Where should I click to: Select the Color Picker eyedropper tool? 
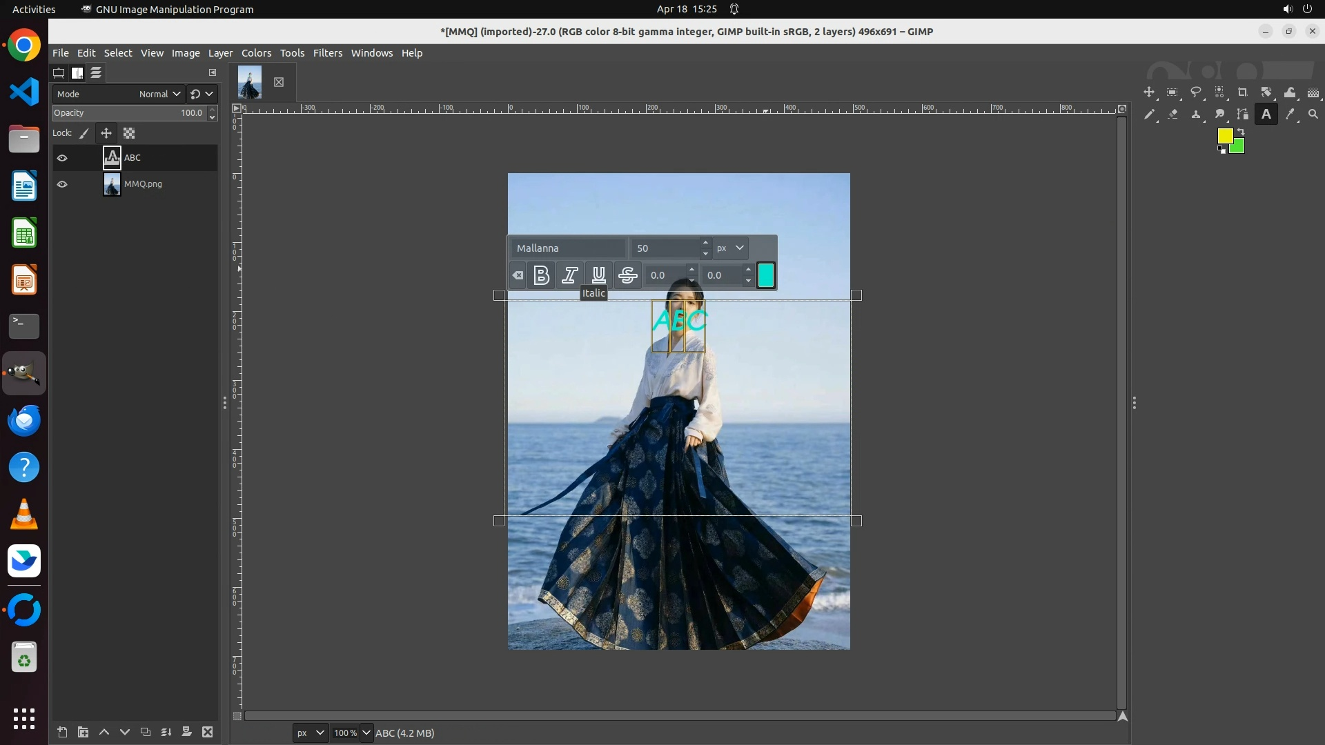point(1290,115)
